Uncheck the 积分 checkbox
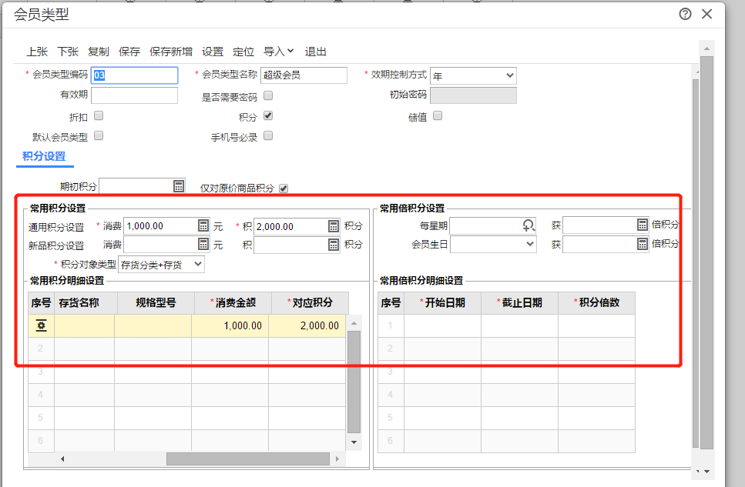The image size is (745, 487). coord(268,115)
